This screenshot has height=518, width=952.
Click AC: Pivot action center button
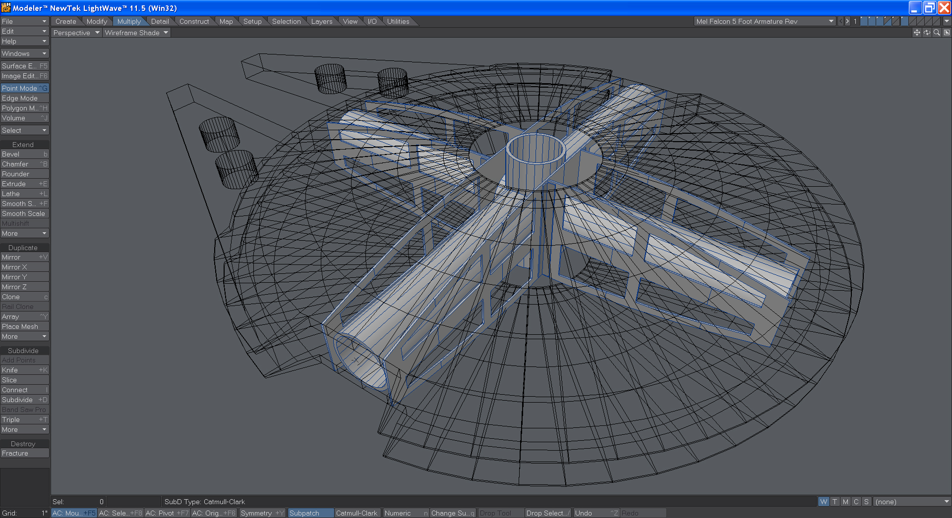pos(167,513)
